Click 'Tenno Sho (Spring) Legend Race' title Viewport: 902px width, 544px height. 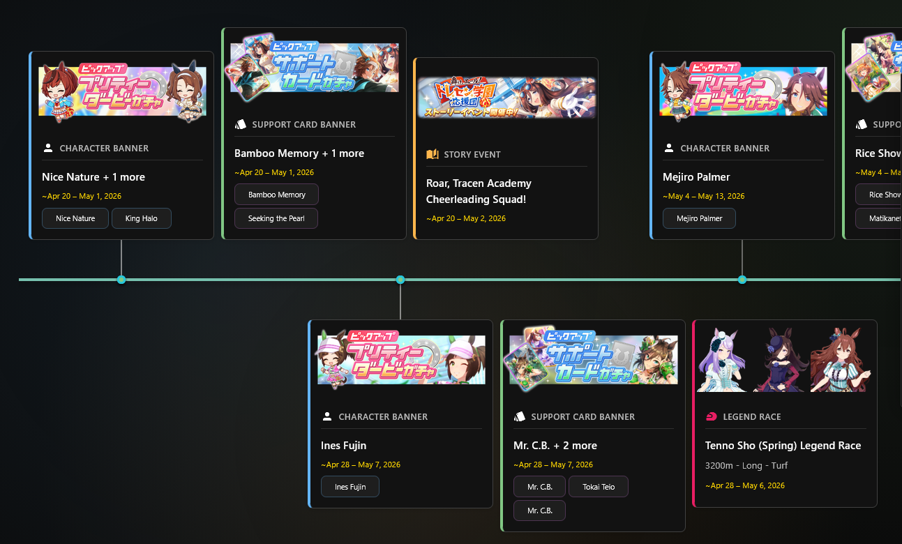783,446
